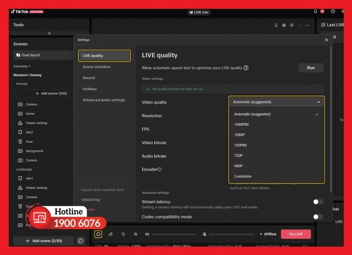Open Advanced audio settings tab
The height and width of the screenshot is (255, 352).
tap(104, 100)
